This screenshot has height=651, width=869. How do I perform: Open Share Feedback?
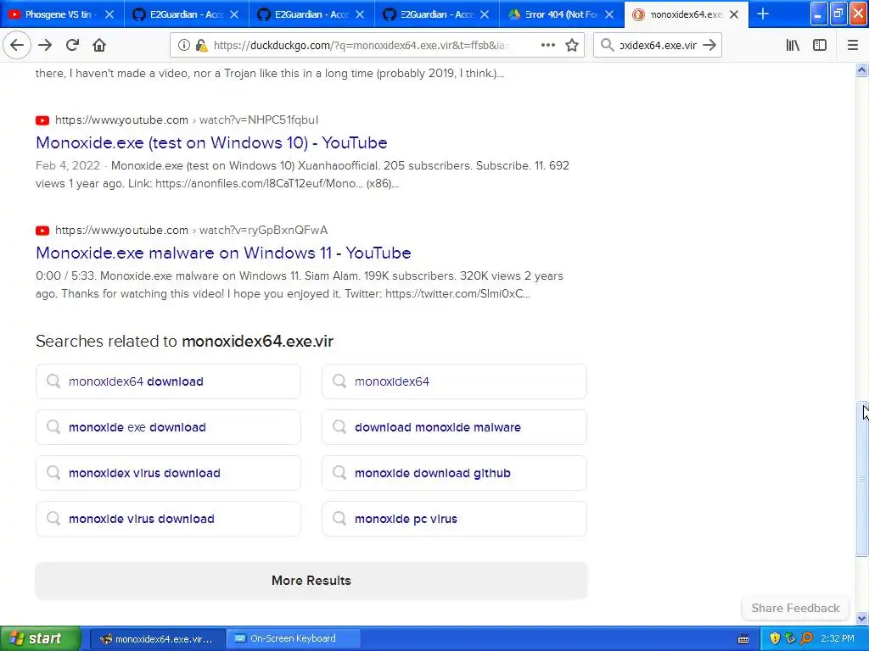795,608
